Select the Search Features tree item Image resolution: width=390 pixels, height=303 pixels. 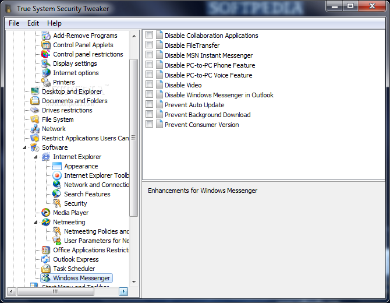point(87,194)
